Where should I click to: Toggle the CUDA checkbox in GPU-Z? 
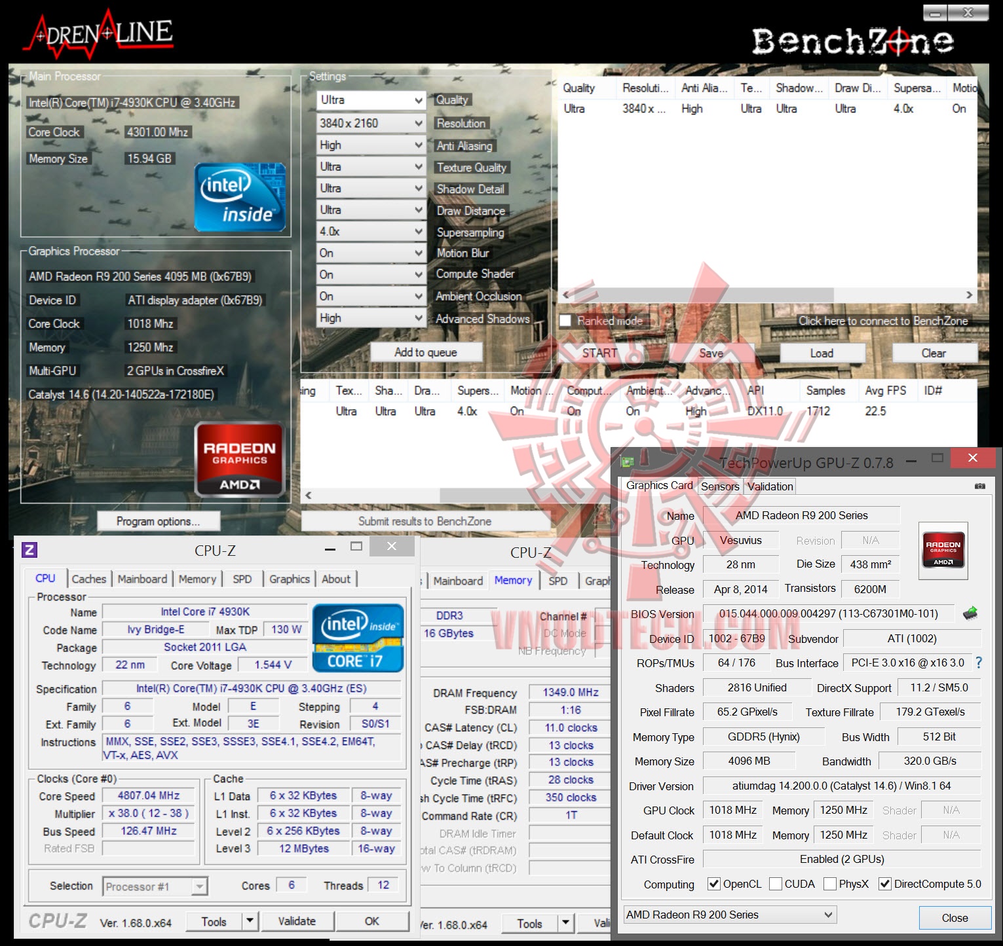click(776, 884)
